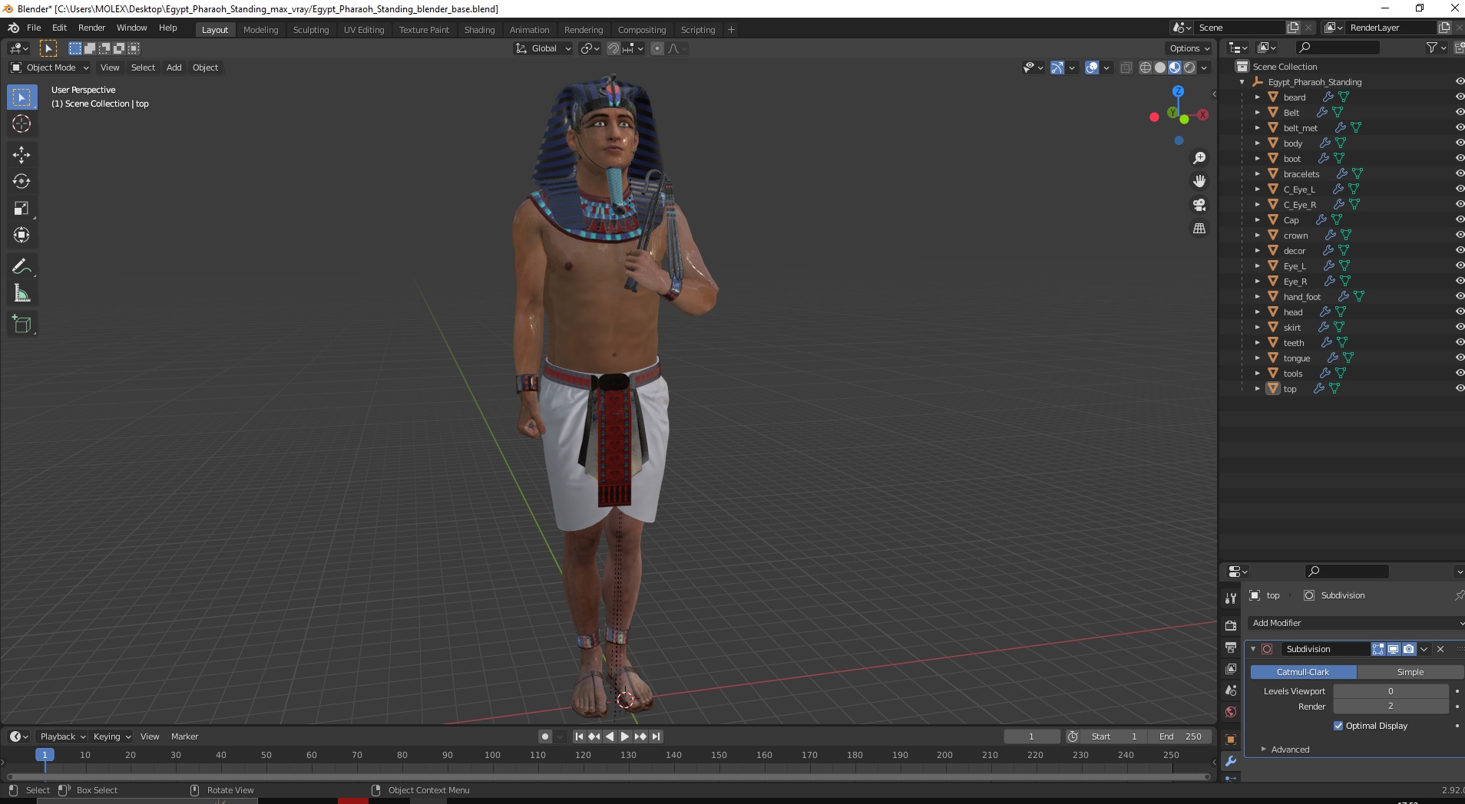
Task: Switch to the Shading workspace tab
Action: click(x=479, y=30)
